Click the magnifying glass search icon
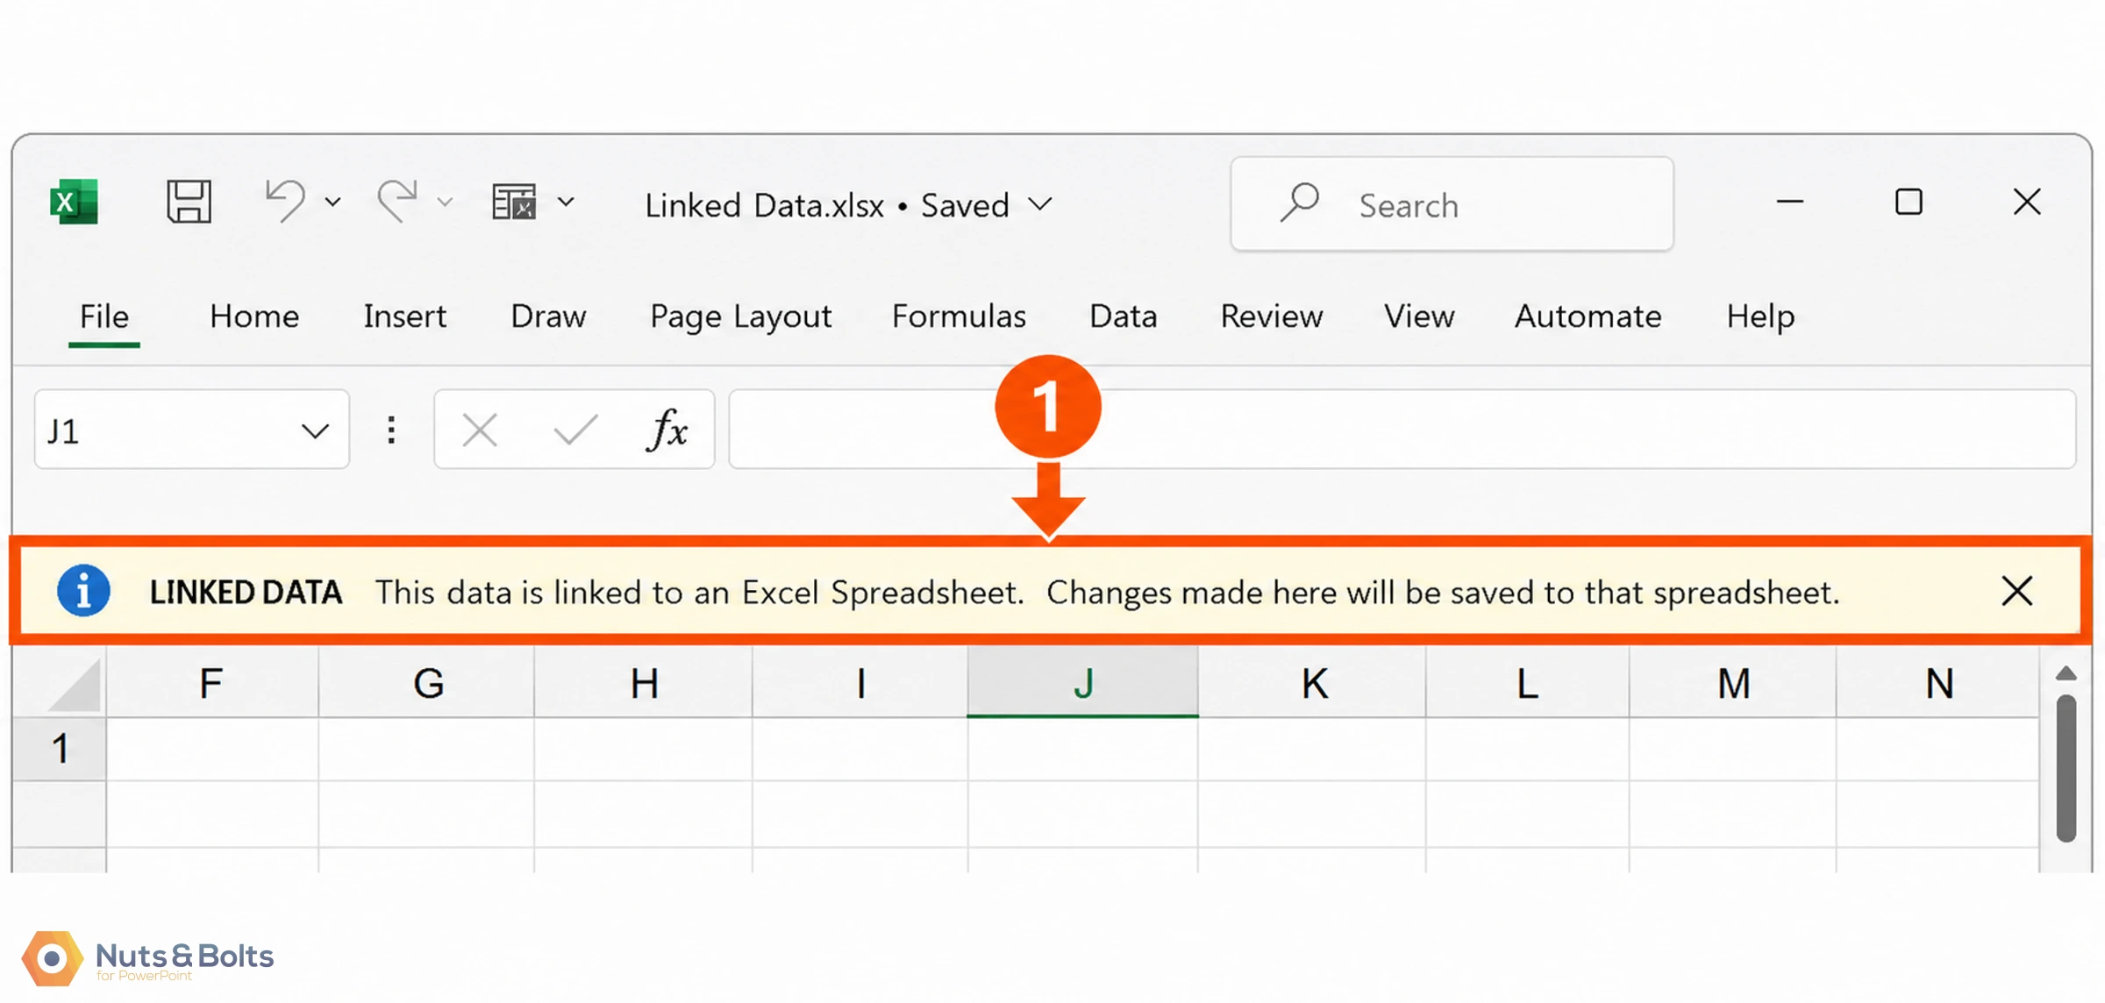Image resolution: width=2105 pixels, height=1003 pixels. click(x=1299, y=203)
